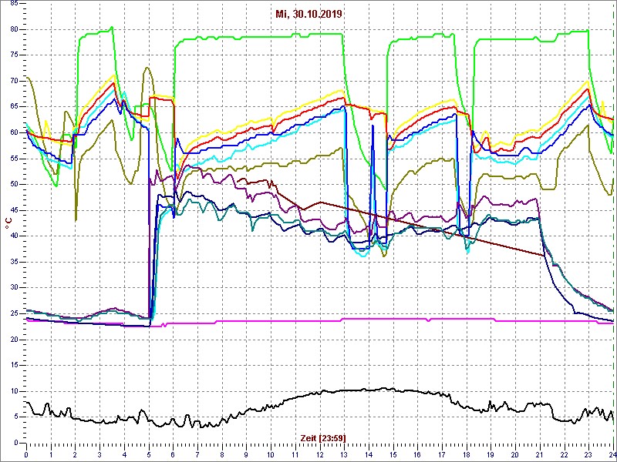Click hour '23' on the time axis
The width and height of the screenshot is (617, 462).
point(588,453)
